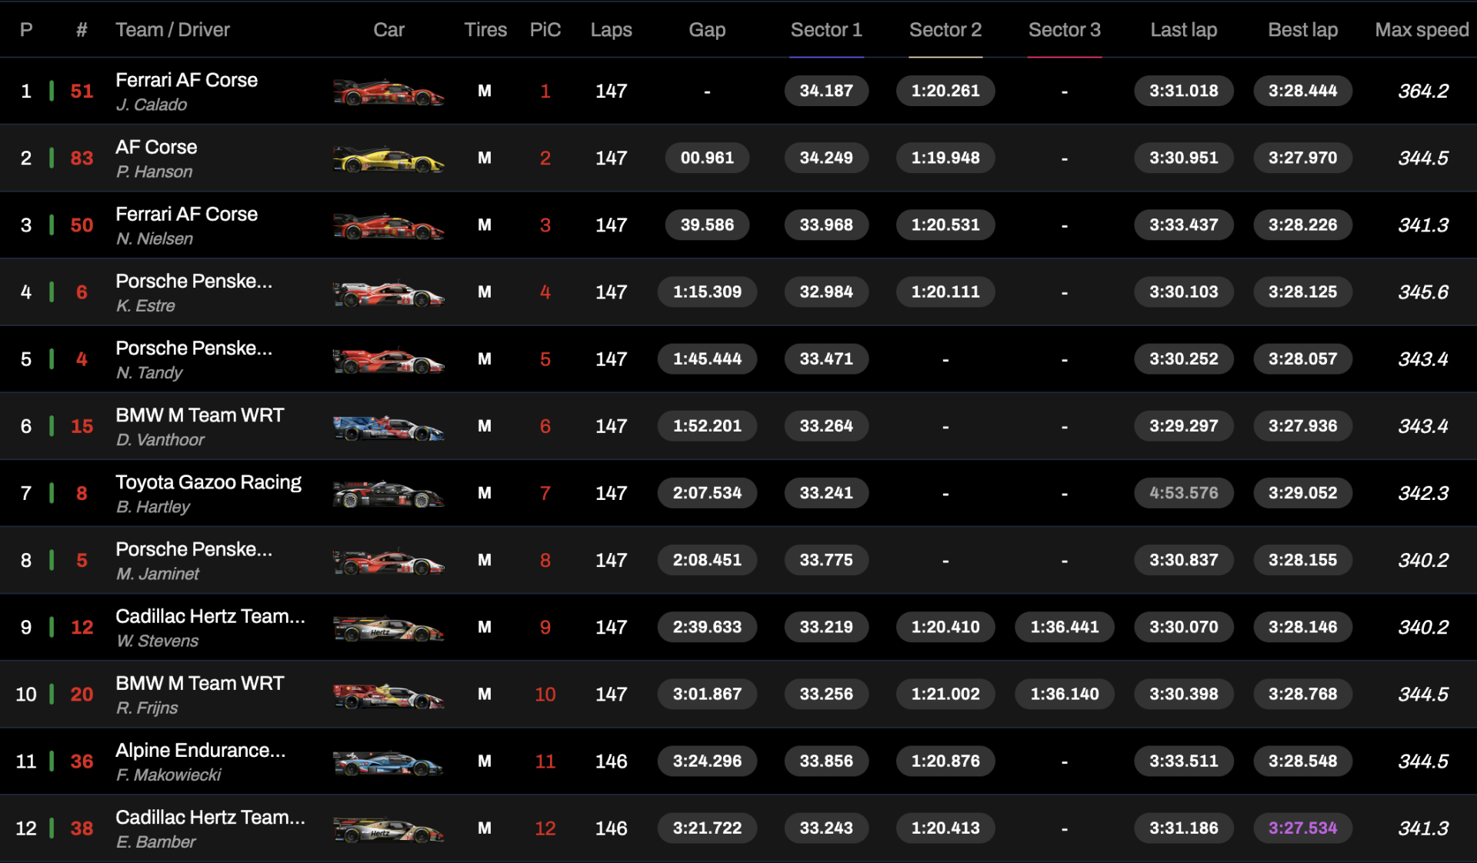Click the 00.961 gap badge for P. Hanson
This screenshot has height=863, width=1477.
pos(707,158)
